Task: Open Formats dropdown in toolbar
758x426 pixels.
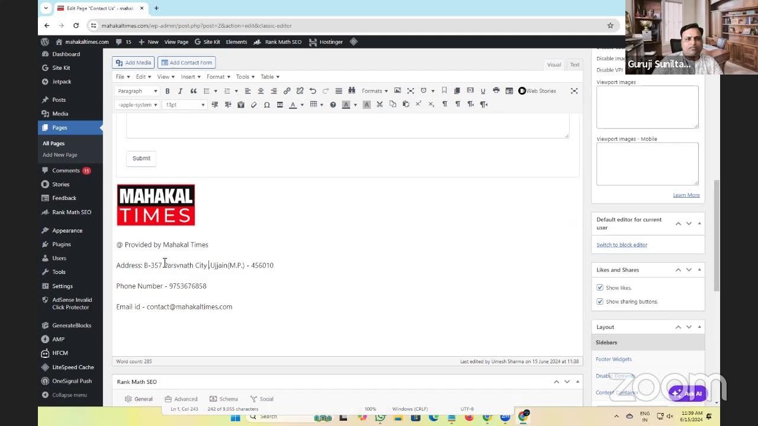Action: pos(375,91)
